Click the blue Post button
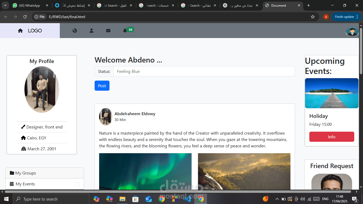The height and width of the screenshot is (204, 363). click(x=102, y=86)
